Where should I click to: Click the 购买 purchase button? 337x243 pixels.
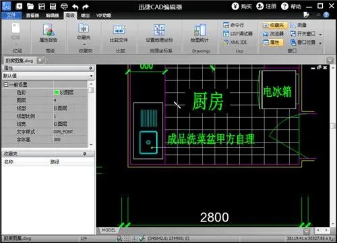tap(242, 6)
